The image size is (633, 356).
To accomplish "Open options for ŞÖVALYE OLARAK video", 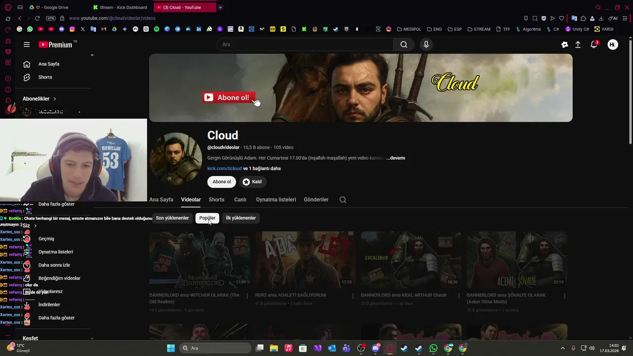I will coord(564,296).
